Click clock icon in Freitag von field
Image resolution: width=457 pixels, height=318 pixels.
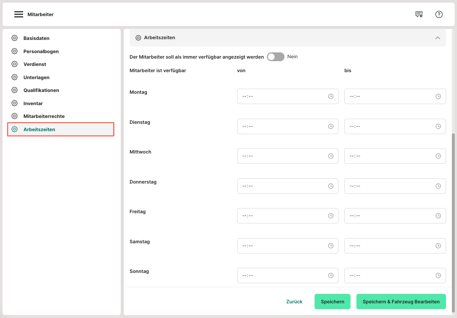point(331,216)
